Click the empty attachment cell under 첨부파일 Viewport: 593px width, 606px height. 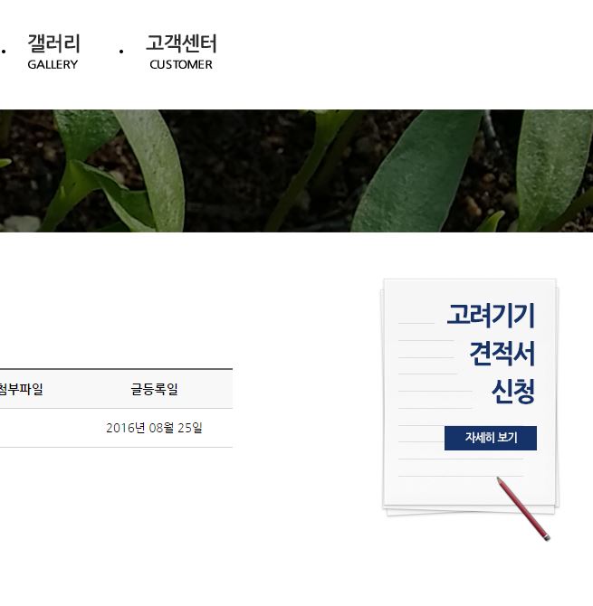coord(21,428)
